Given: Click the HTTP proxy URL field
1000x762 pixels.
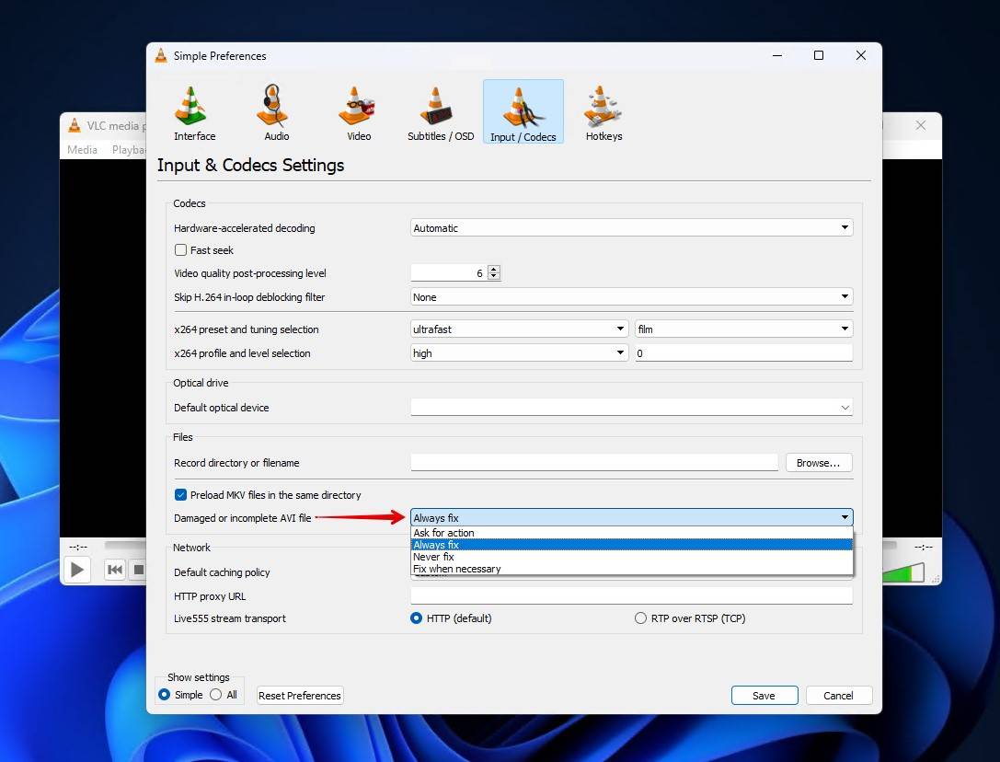Looking at the screenshot, I should [x=632, y=595].
